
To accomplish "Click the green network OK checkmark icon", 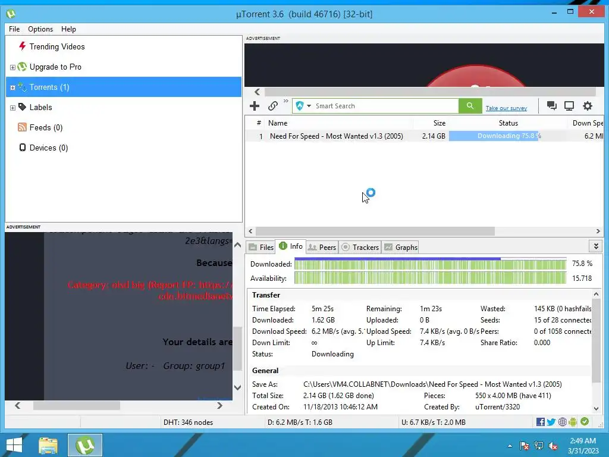I will (585, 422).
